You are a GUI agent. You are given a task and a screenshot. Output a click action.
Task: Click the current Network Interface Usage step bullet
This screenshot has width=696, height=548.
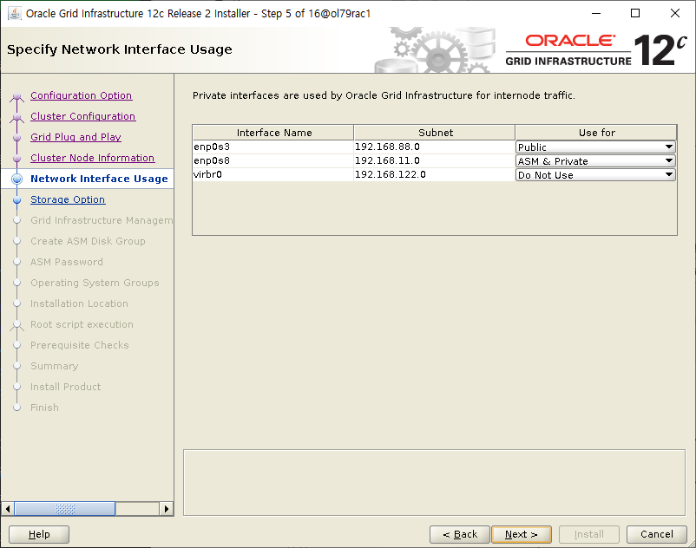[x=16, y=179]
